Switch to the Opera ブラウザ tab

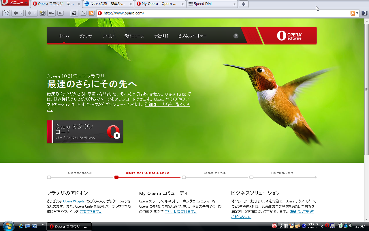point(57,4)
